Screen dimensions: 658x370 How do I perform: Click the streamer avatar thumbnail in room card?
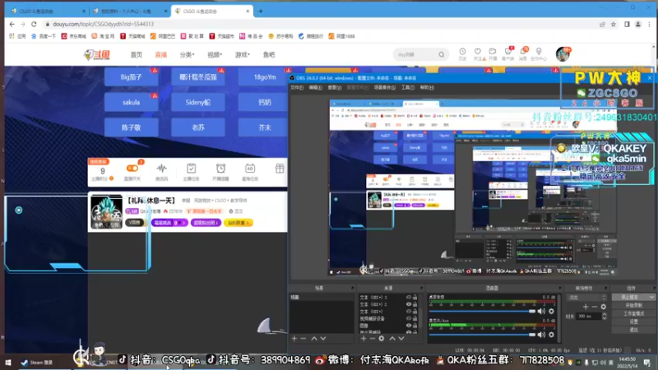107,212
